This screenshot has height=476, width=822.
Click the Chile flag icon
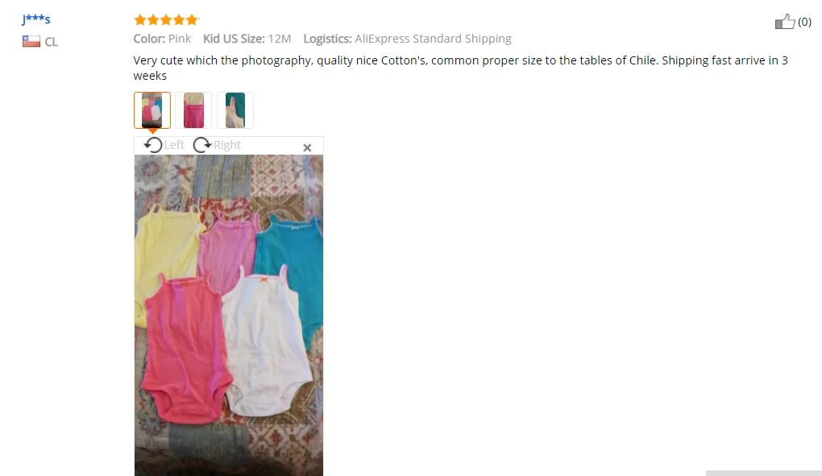[x=31, y=41]
